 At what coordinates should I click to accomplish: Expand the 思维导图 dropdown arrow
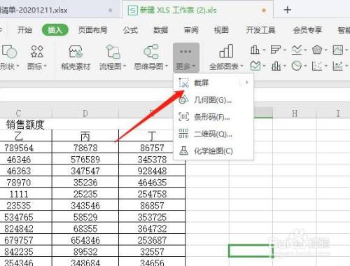pos(167,66)
